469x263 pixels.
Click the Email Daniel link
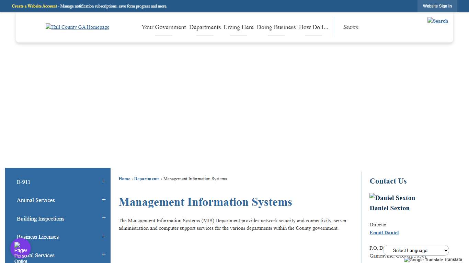(384, 233)
